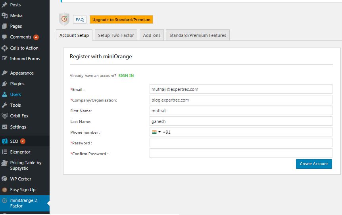Click Upgrade to Standard/Premium button
342x215 pixels.
pos(121,19)
